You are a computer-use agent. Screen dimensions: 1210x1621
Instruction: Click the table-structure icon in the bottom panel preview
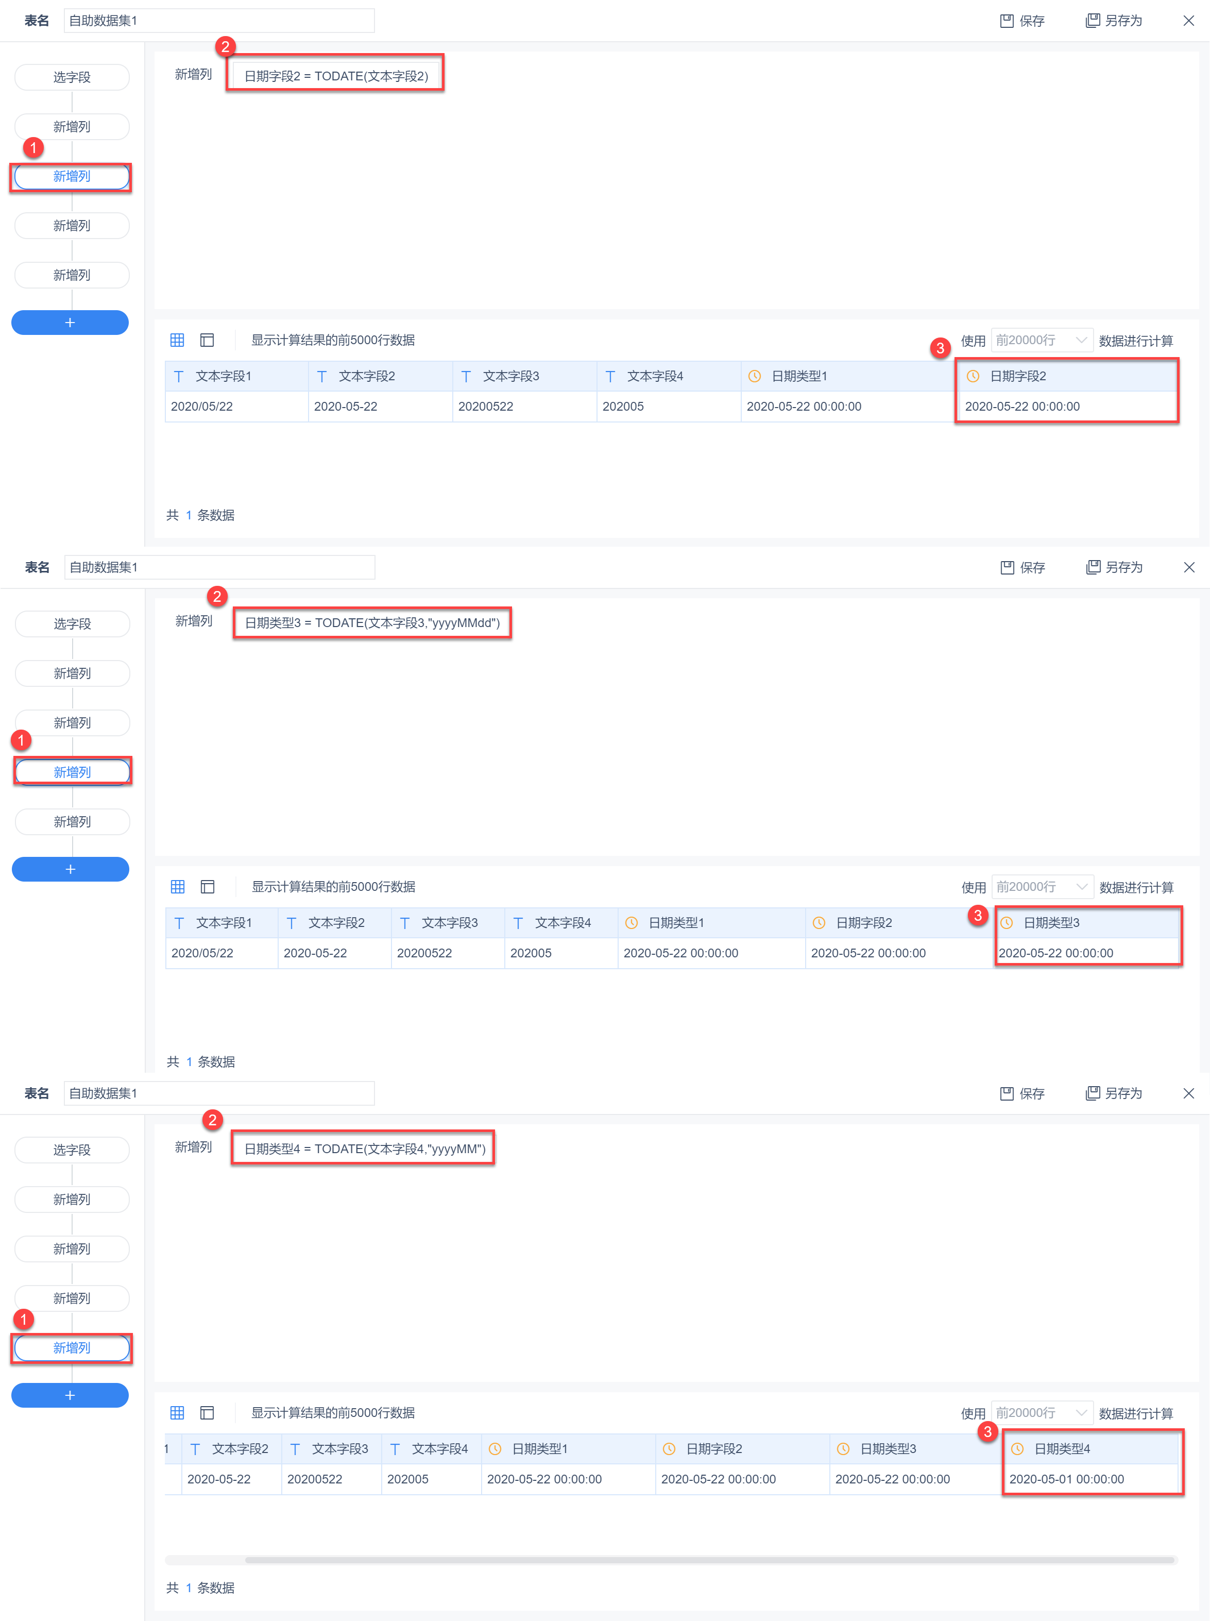tap(207, 1412)
